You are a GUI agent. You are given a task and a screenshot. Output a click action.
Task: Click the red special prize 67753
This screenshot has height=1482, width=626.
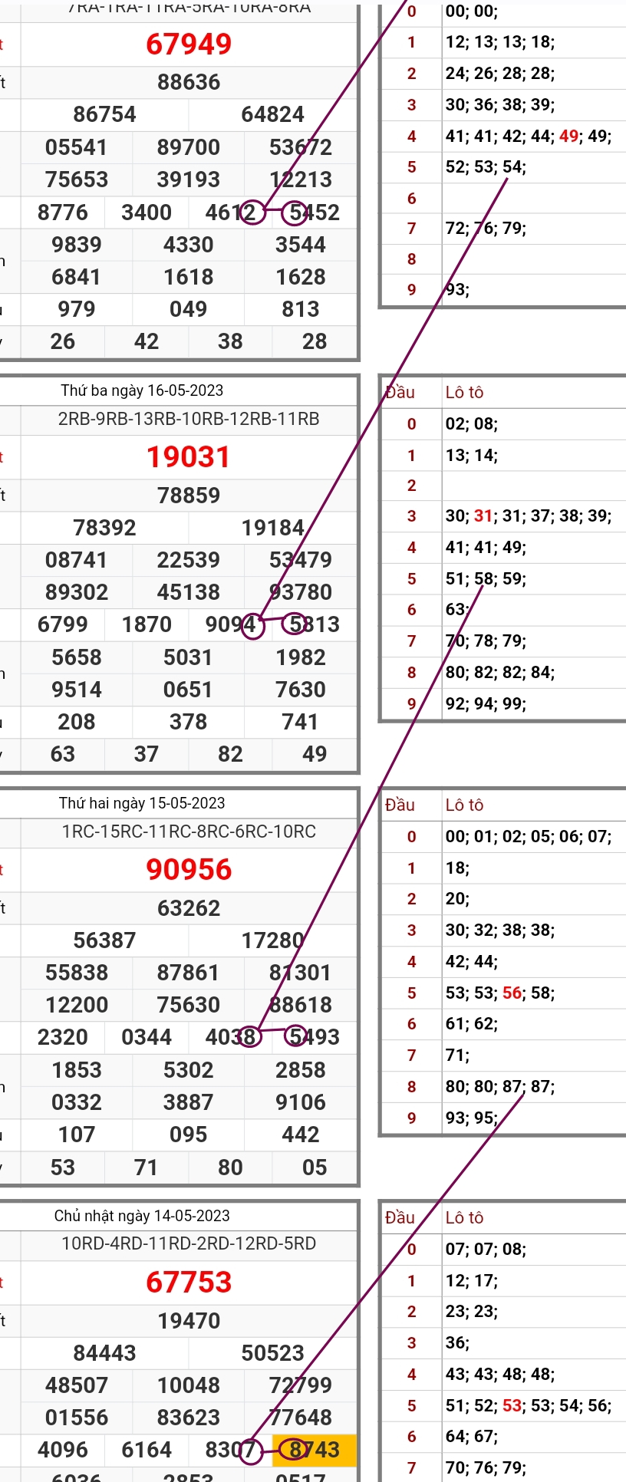coord(189,1283)
